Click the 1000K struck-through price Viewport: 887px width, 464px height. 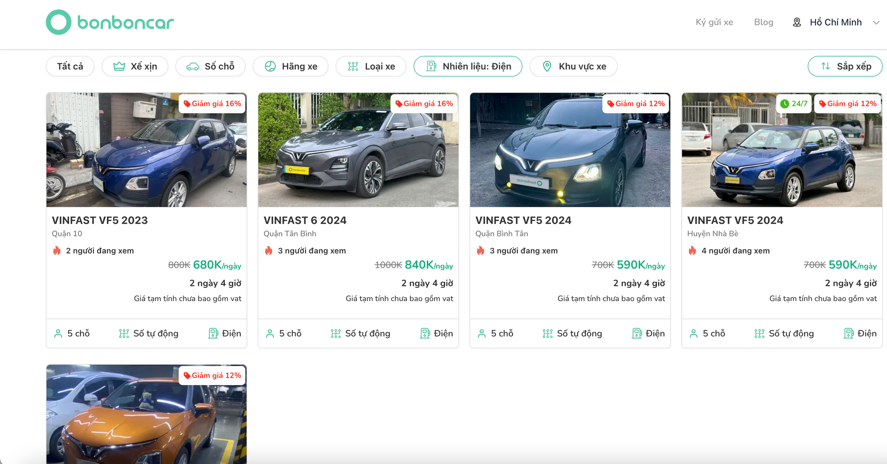(x=389, y=265)
